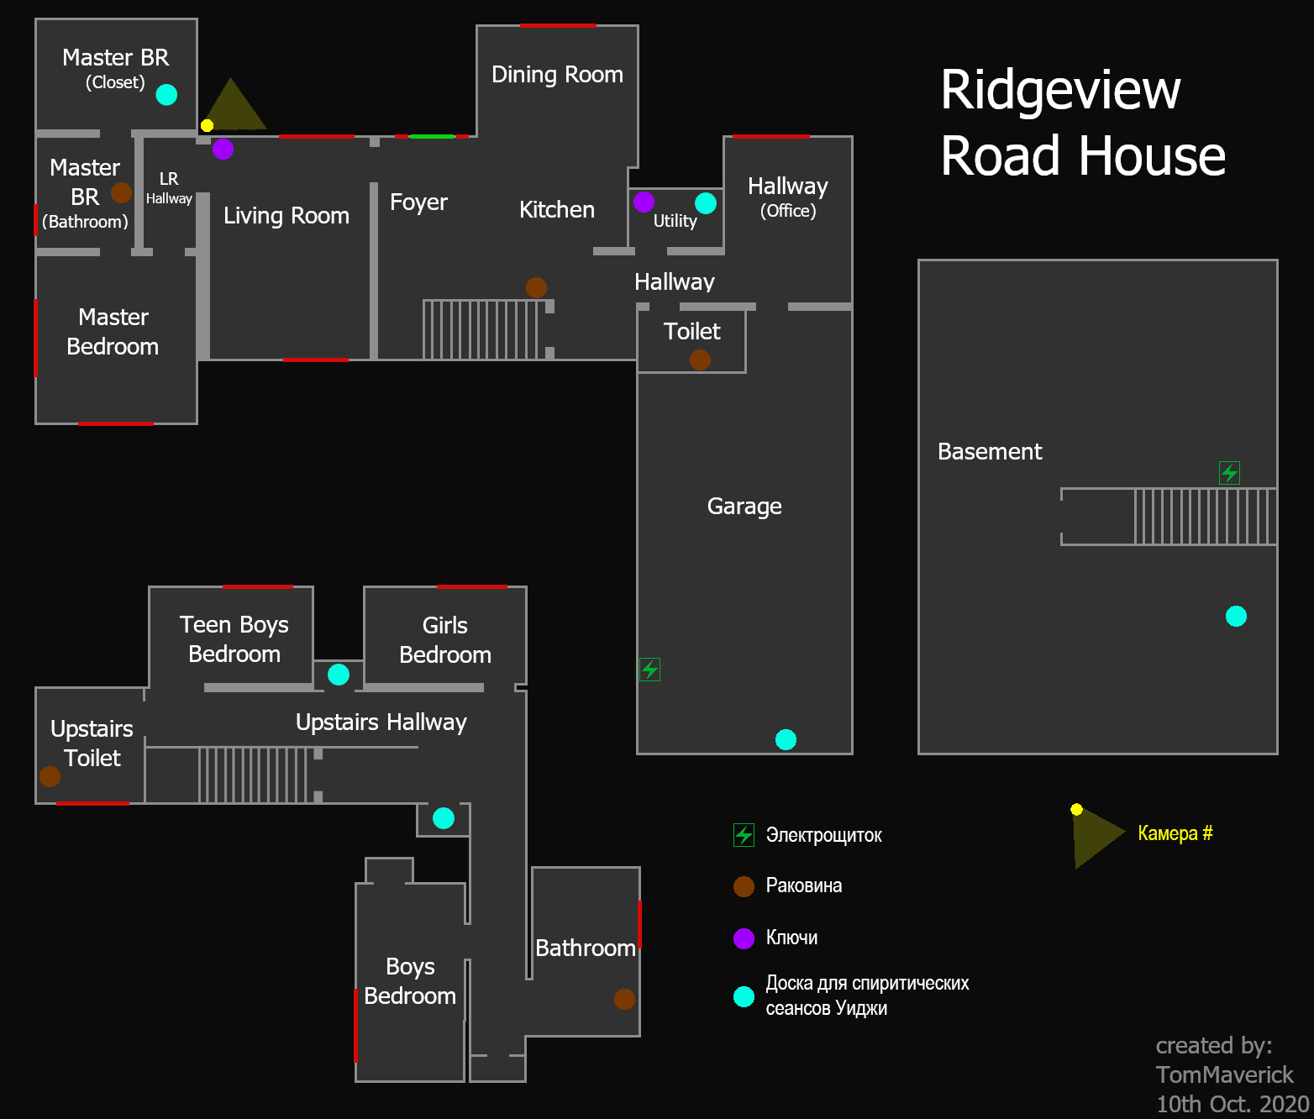Click the Utility label
This screenshot has width=1314, height=1119.
point(675,221)
